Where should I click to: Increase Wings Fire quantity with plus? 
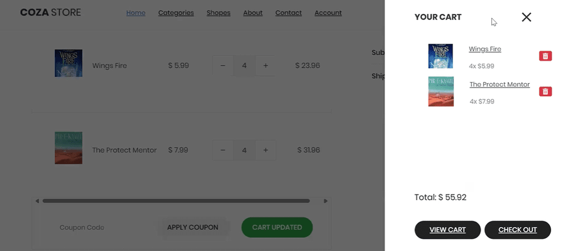pyautogui.click(x=266, y=66)
